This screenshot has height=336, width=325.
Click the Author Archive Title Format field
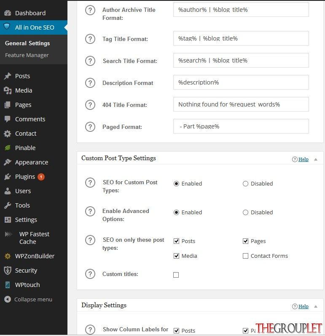pyautogui.click(x=241, y=10)
